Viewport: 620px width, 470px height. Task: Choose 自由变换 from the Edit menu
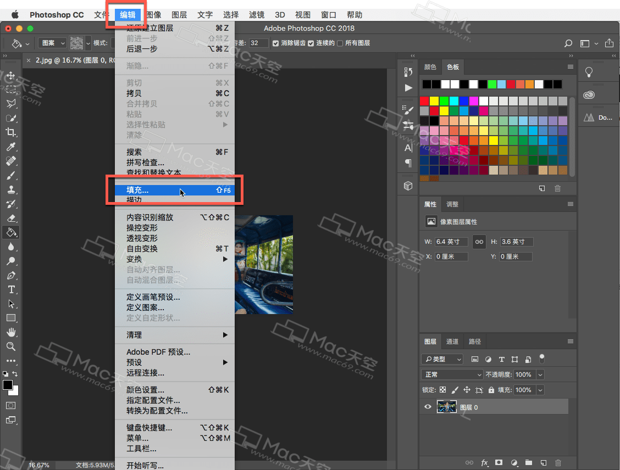(x=175, y=249)
